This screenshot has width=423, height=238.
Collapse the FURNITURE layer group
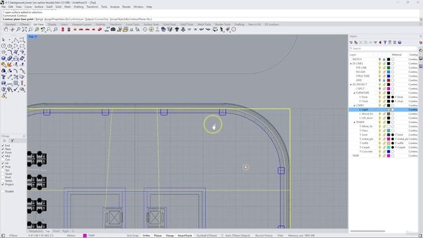[354, 93]
